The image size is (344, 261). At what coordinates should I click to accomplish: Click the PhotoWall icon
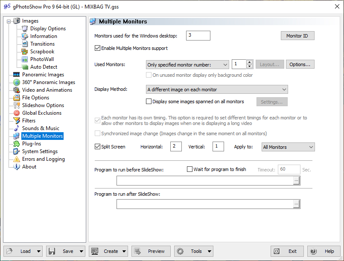tap(25, 59)
